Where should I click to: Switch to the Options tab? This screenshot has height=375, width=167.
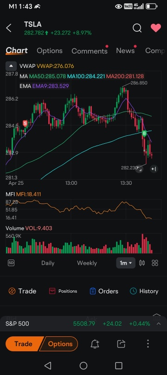50,51
